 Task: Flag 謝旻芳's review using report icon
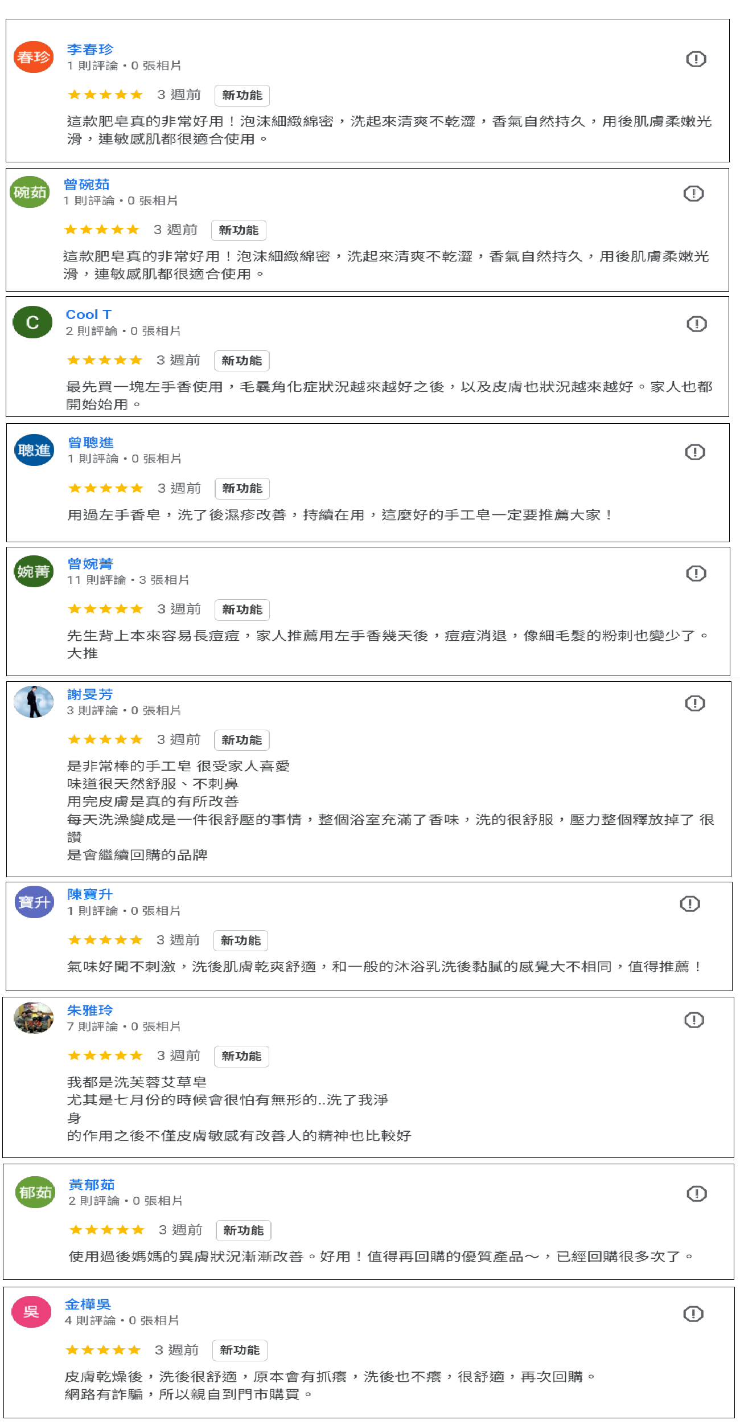tap(694, 703)
